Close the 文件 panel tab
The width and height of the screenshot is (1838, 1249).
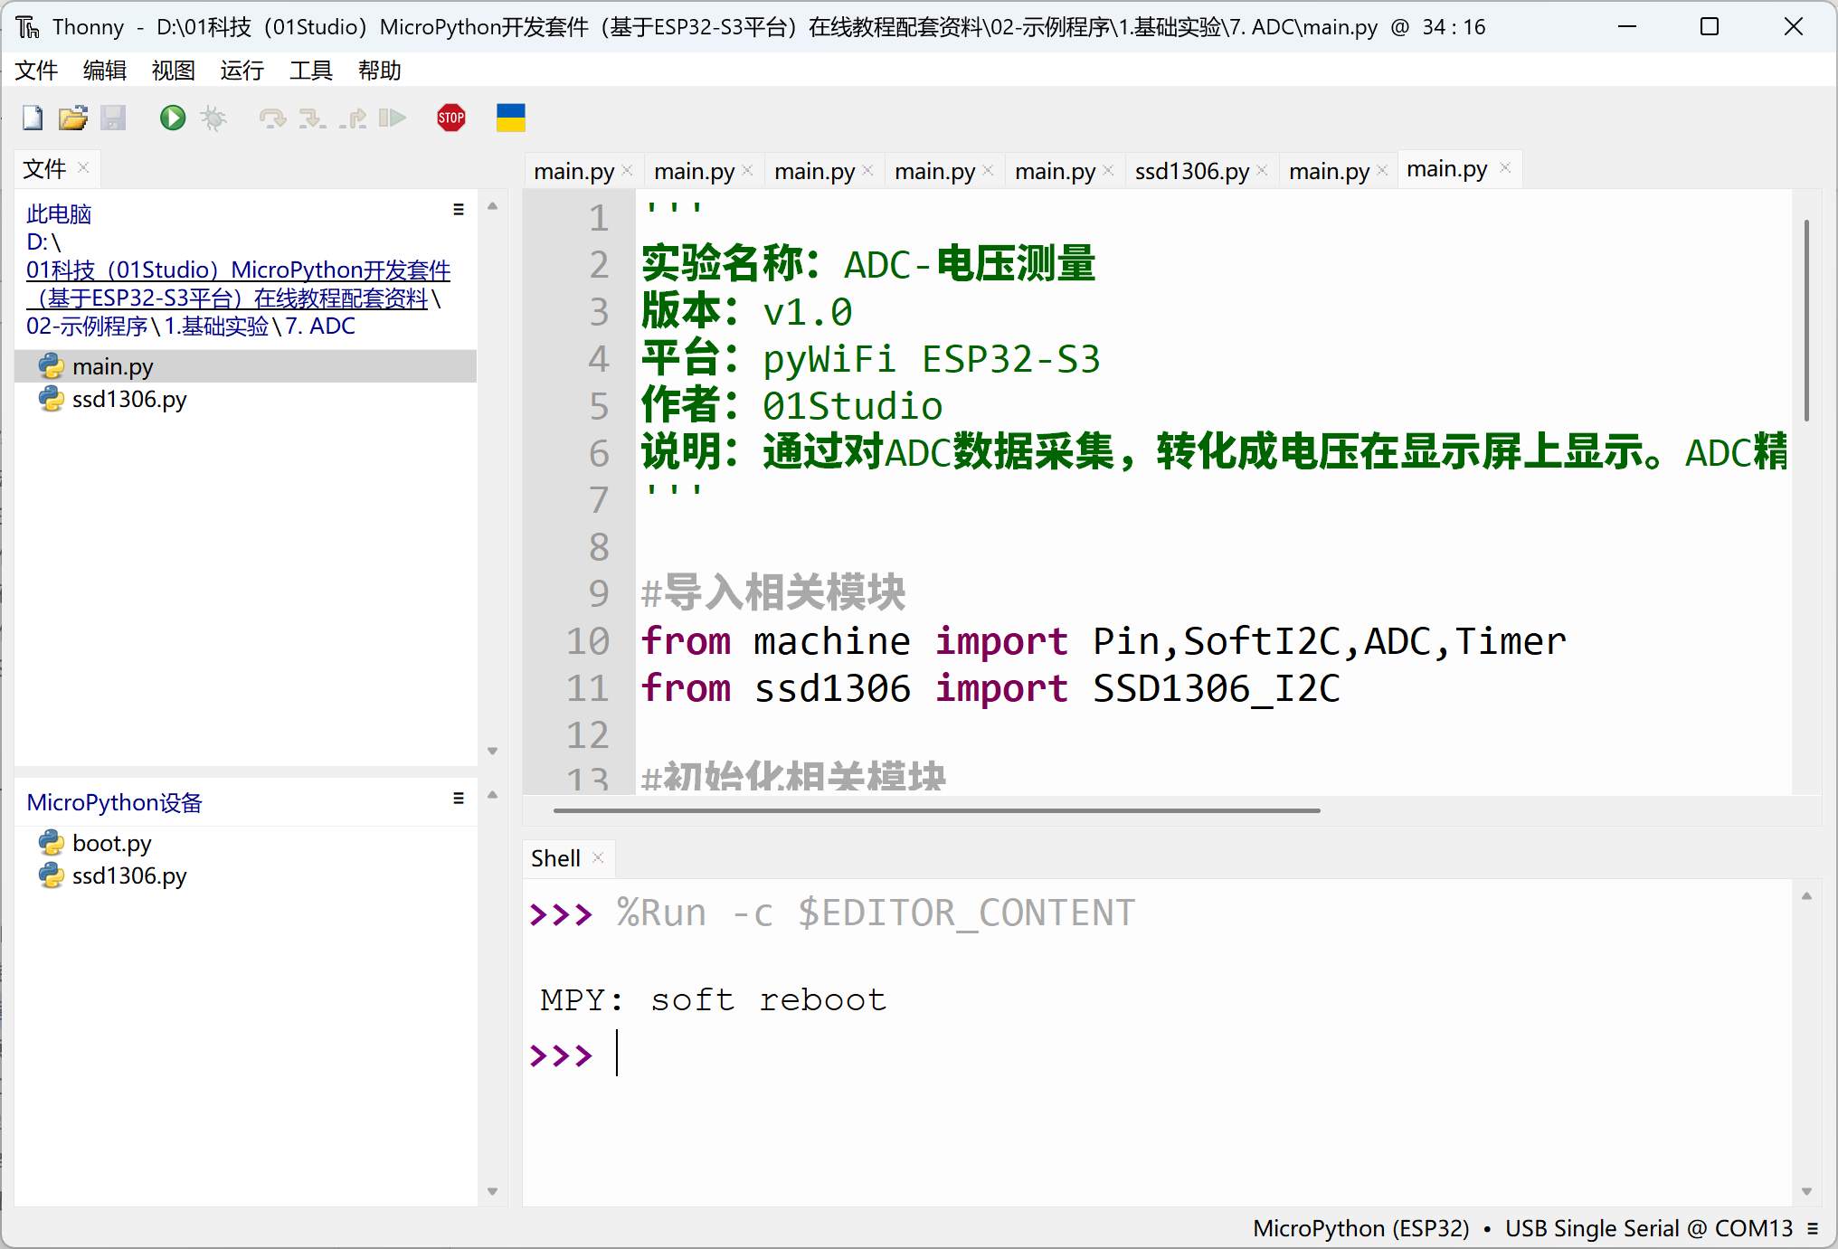pos(83,167)
